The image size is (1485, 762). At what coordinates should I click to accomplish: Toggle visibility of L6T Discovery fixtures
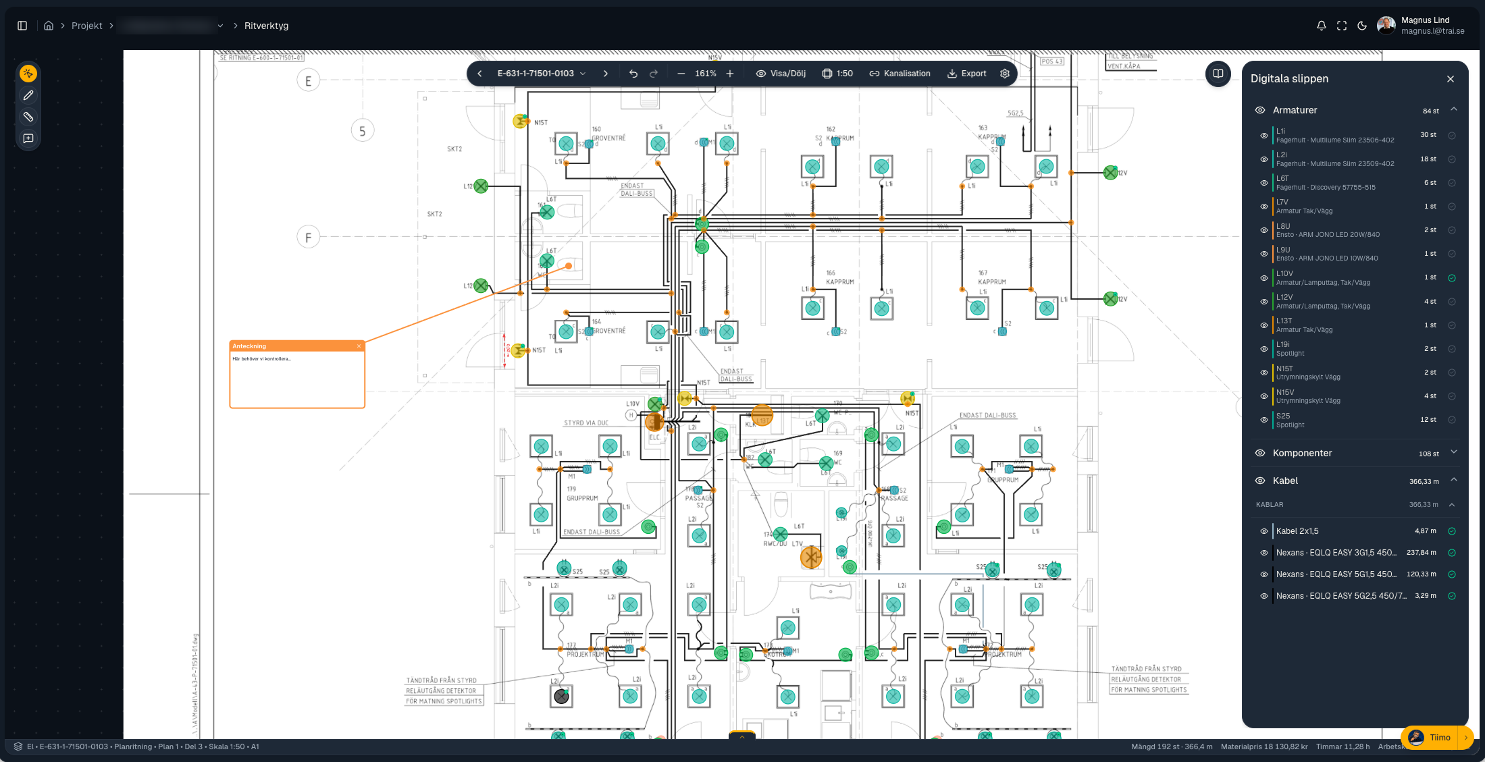point(1264,183)
